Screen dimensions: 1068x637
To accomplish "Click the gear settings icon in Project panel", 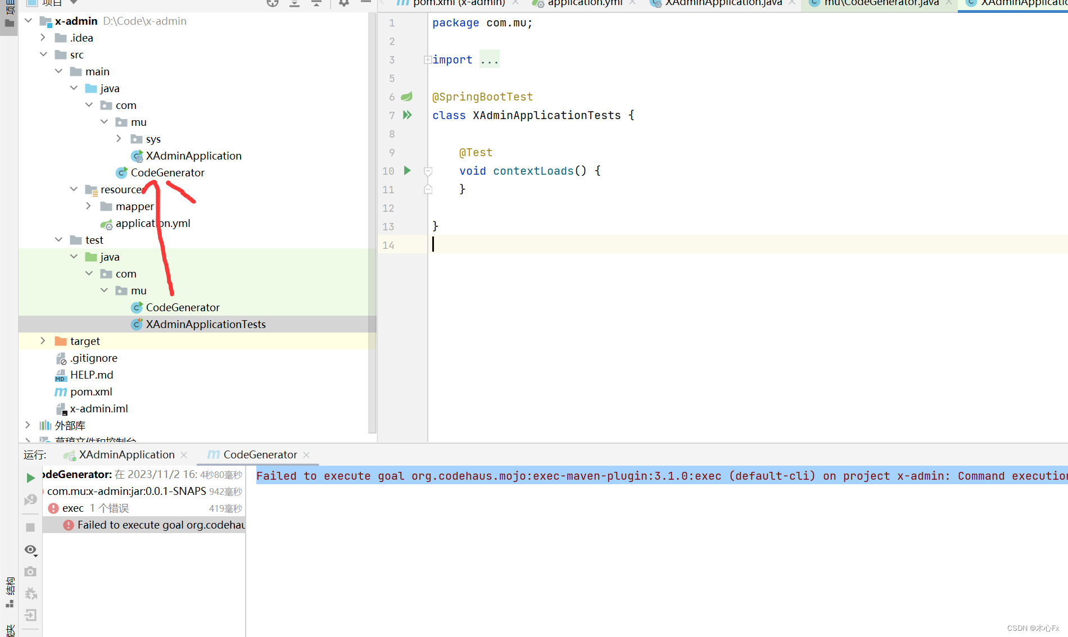I will pyautogui.click(x=344, y=3).
